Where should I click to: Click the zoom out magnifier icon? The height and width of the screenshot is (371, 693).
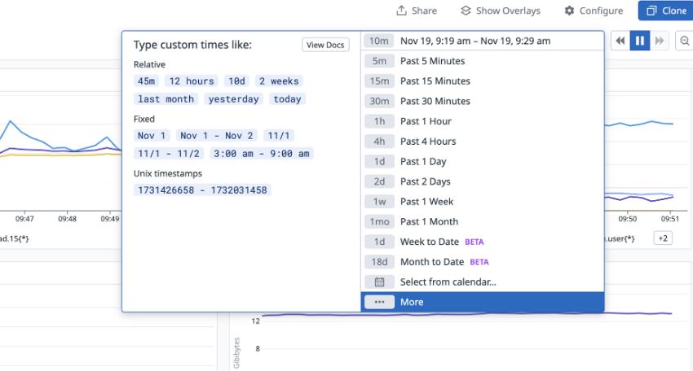(685, 41)
